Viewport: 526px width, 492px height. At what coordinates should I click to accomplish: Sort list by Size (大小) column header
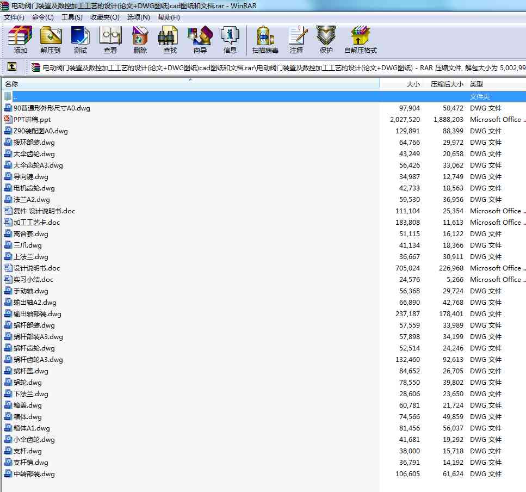tap(413, 84)
